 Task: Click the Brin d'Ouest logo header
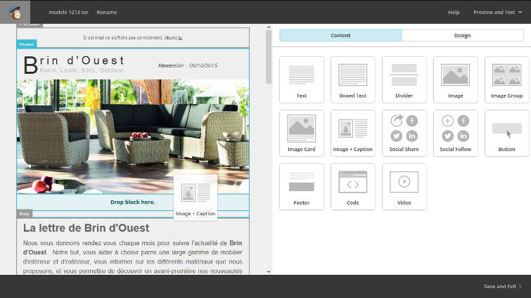(74, 65)
